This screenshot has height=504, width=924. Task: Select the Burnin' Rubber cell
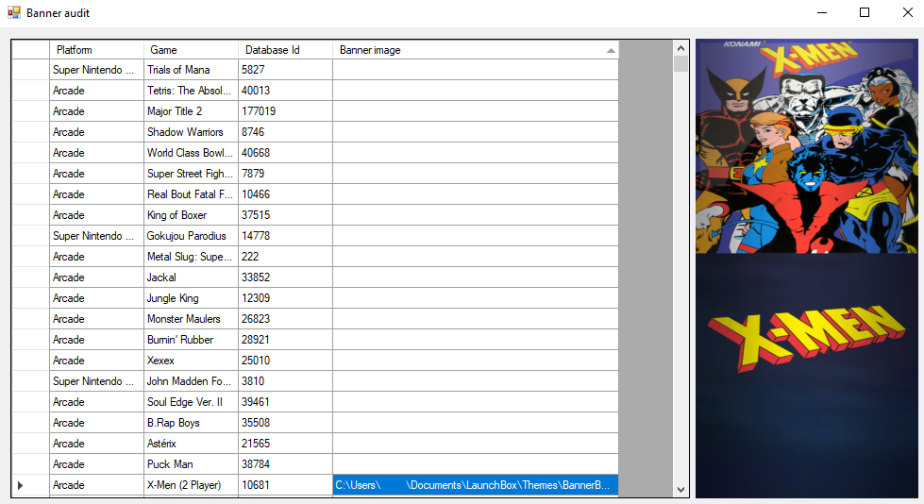[191, 340]
